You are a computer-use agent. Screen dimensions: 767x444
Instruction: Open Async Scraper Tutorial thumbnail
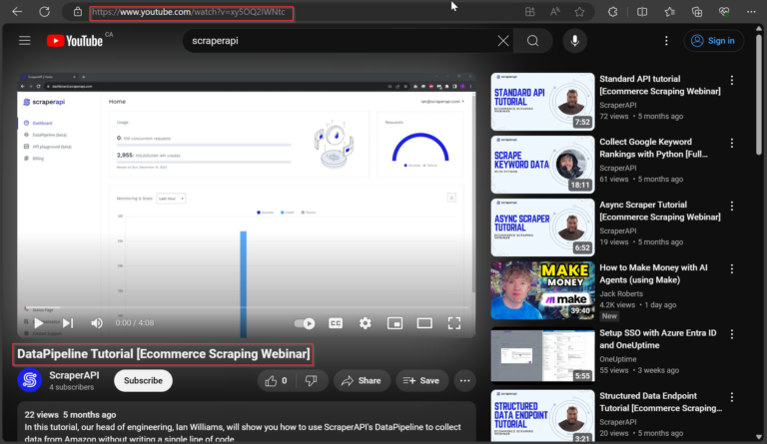coord(542,227)
